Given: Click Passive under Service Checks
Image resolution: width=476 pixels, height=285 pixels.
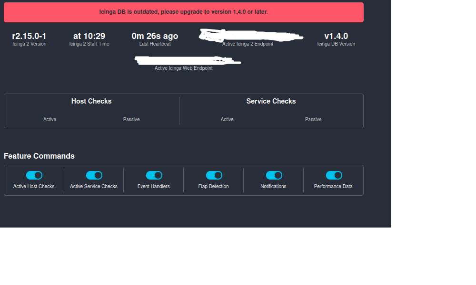Looking at the screenshot, I should (x=313, y=119).
